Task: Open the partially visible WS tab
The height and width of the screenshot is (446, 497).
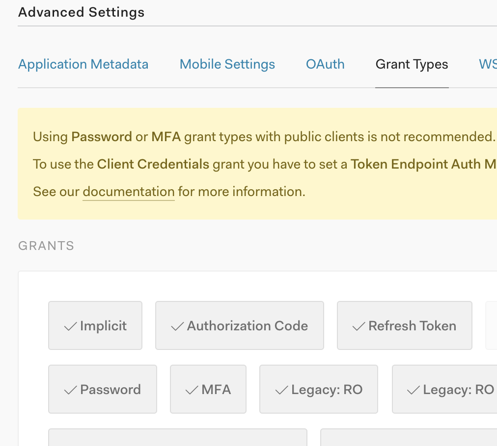Action: (x=488, y=64)
